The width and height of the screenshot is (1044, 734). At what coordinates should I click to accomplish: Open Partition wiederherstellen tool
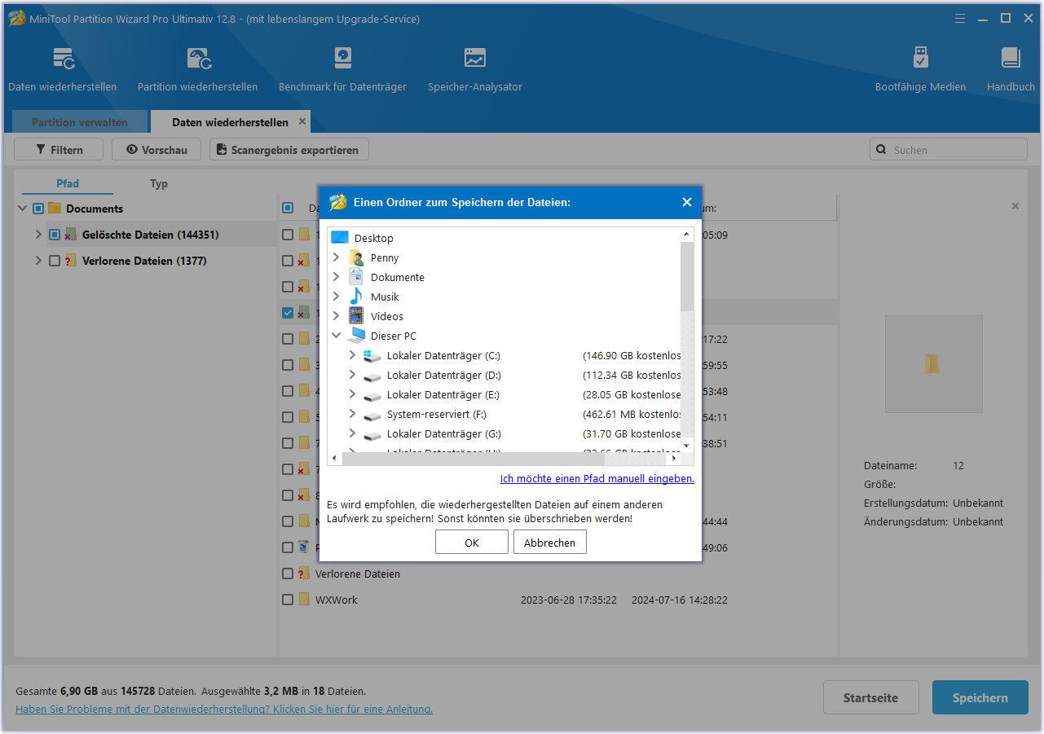198,69
